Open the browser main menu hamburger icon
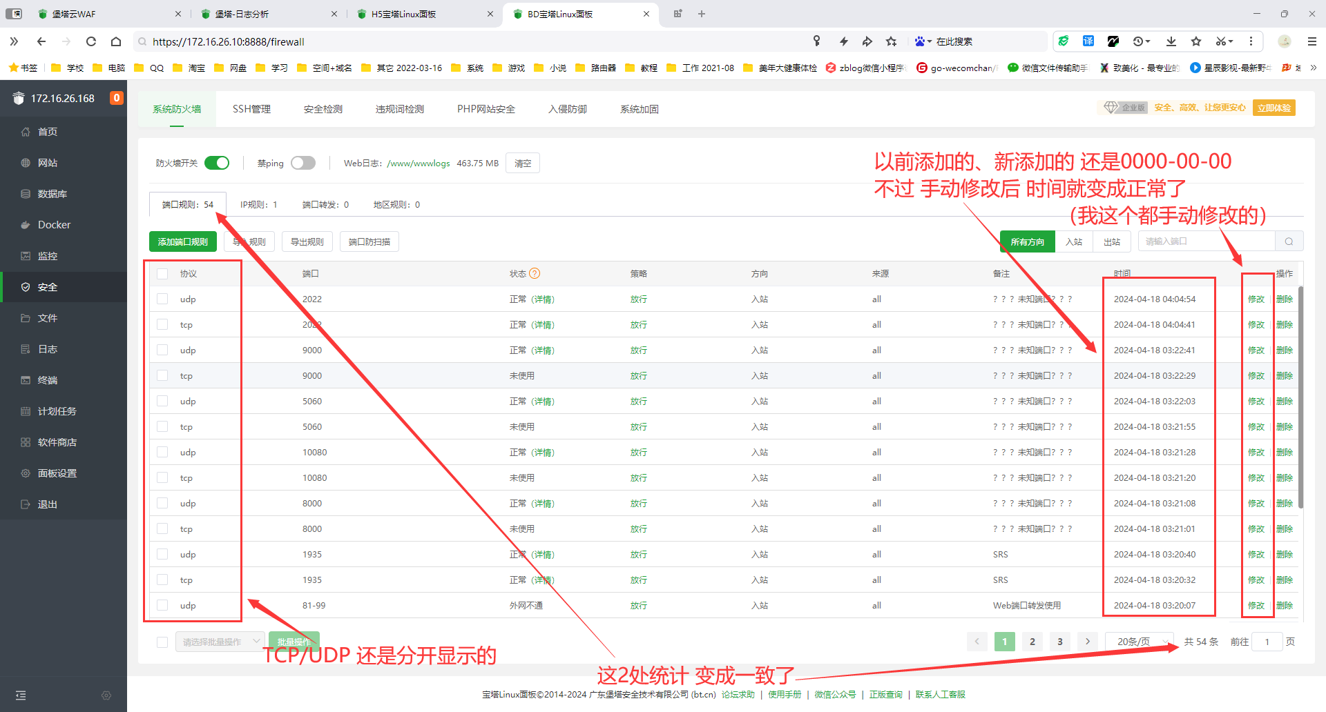 [x=1312, y=41]
